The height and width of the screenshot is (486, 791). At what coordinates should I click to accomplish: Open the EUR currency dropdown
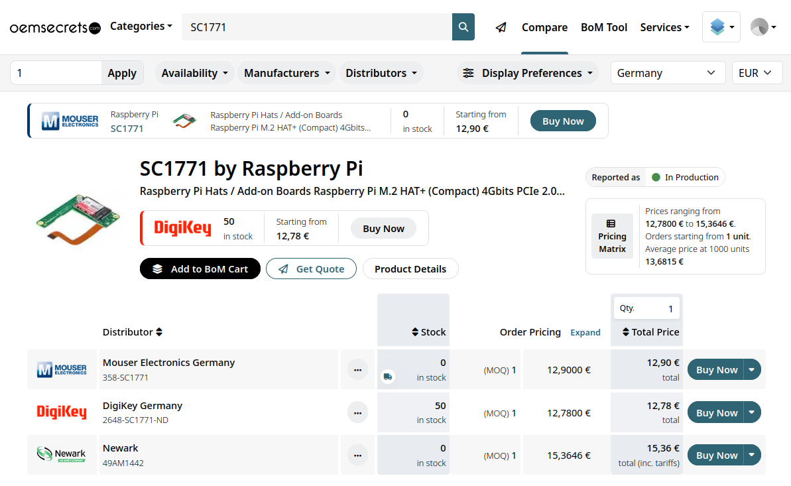click(756, 73)
